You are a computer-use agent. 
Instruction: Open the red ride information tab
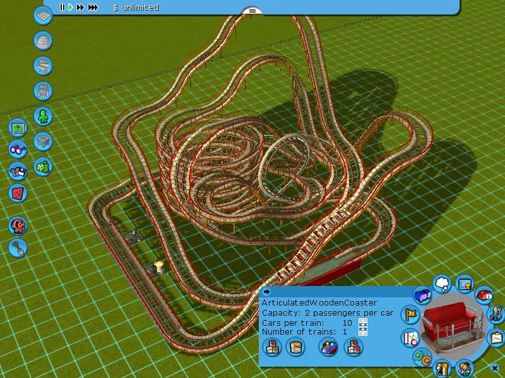pos(485,295)
